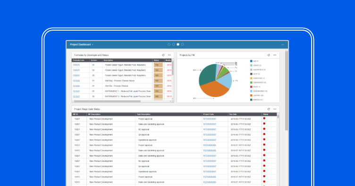Sort stage gate table by Project Code header
This screenshot has width=355, height=186.
(215, 114)
